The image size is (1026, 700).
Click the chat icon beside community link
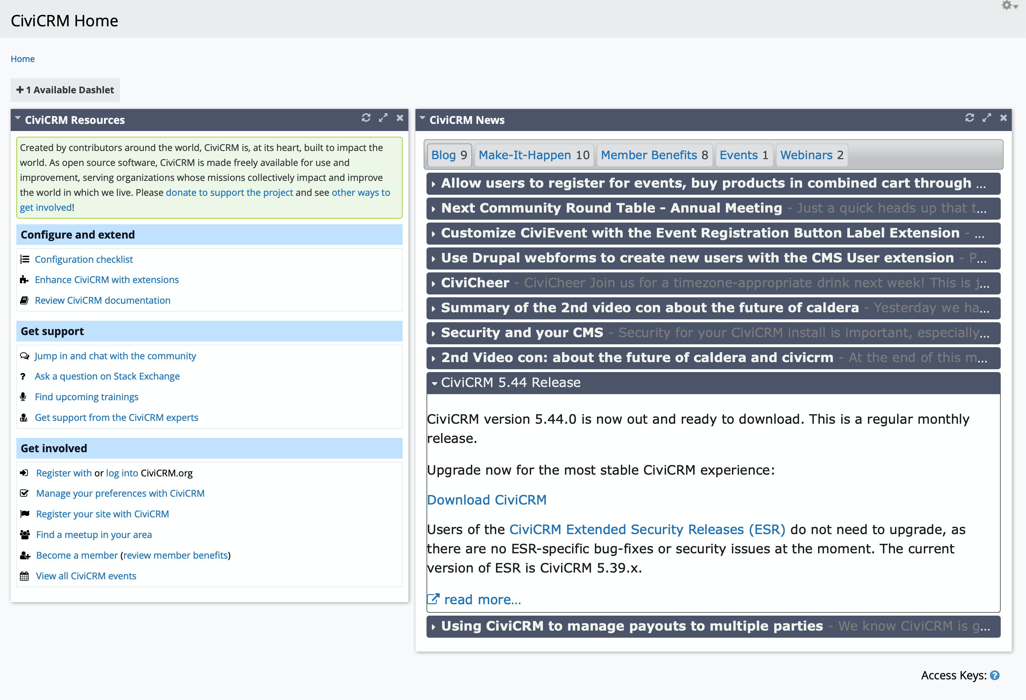(x=24, y=356)
